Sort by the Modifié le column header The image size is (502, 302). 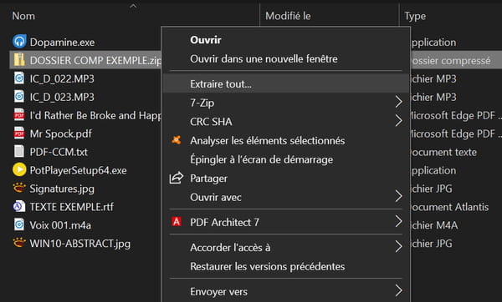pos(288,16)
